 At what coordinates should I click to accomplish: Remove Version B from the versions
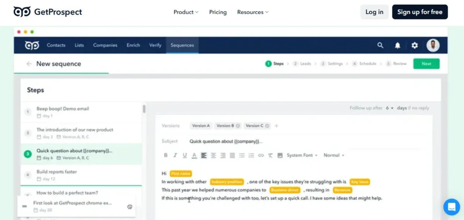[237, 126]
